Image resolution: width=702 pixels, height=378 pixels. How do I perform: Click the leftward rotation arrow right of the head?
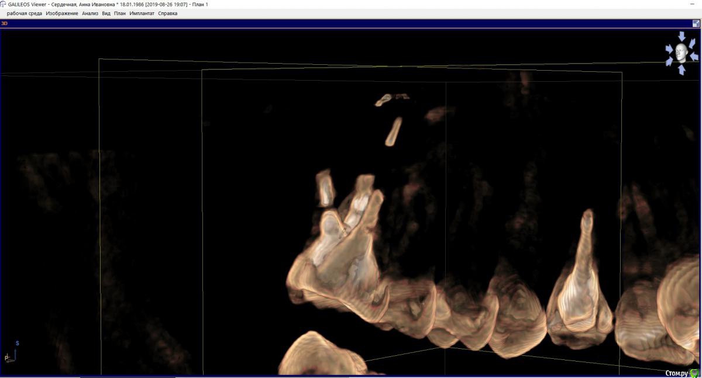point(694,56)
